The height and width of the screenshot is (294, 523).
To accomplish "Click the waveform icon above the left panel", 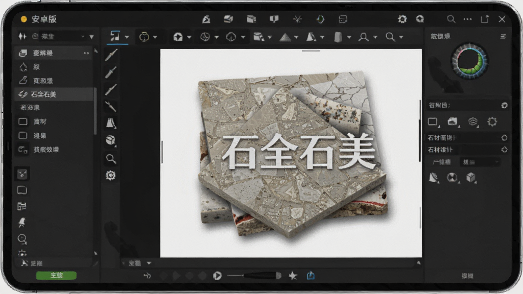I will point(22,36).
